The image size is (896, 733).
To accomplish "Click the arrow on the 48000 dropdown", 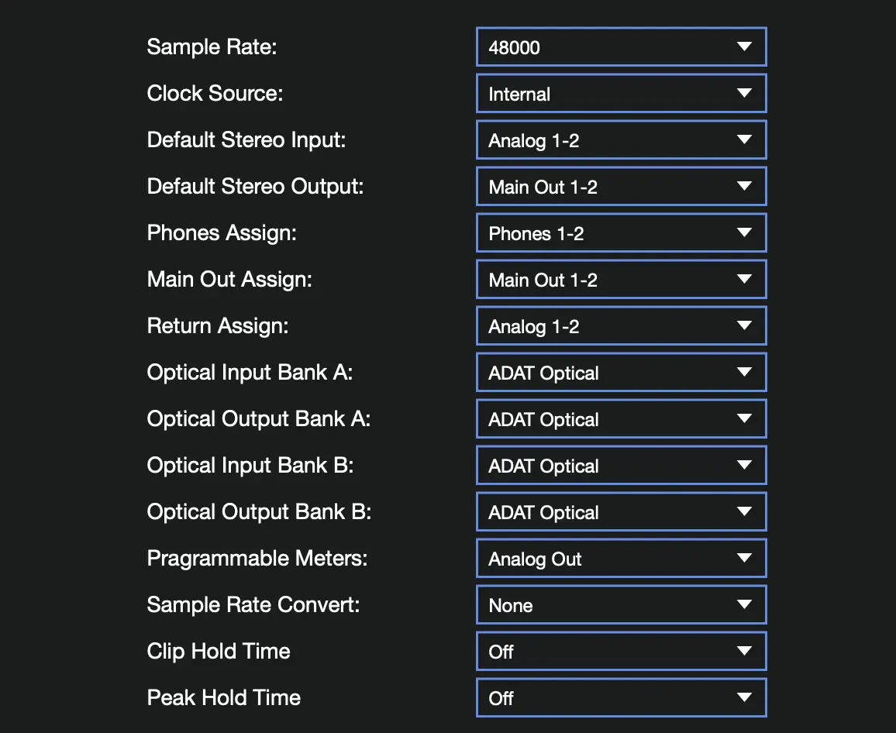I will [744, 47].
